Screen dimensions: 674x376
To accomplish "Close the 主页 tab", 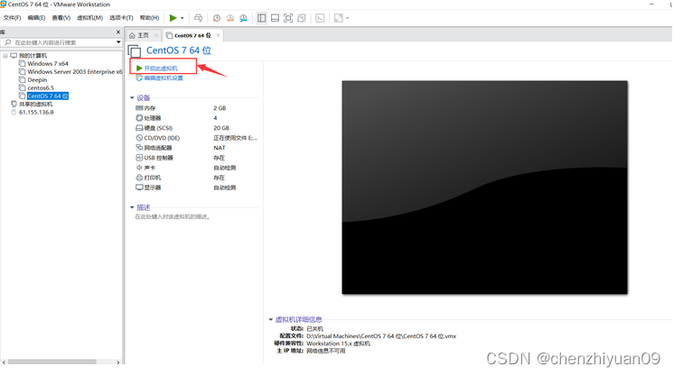I will (x=156, y=35).
